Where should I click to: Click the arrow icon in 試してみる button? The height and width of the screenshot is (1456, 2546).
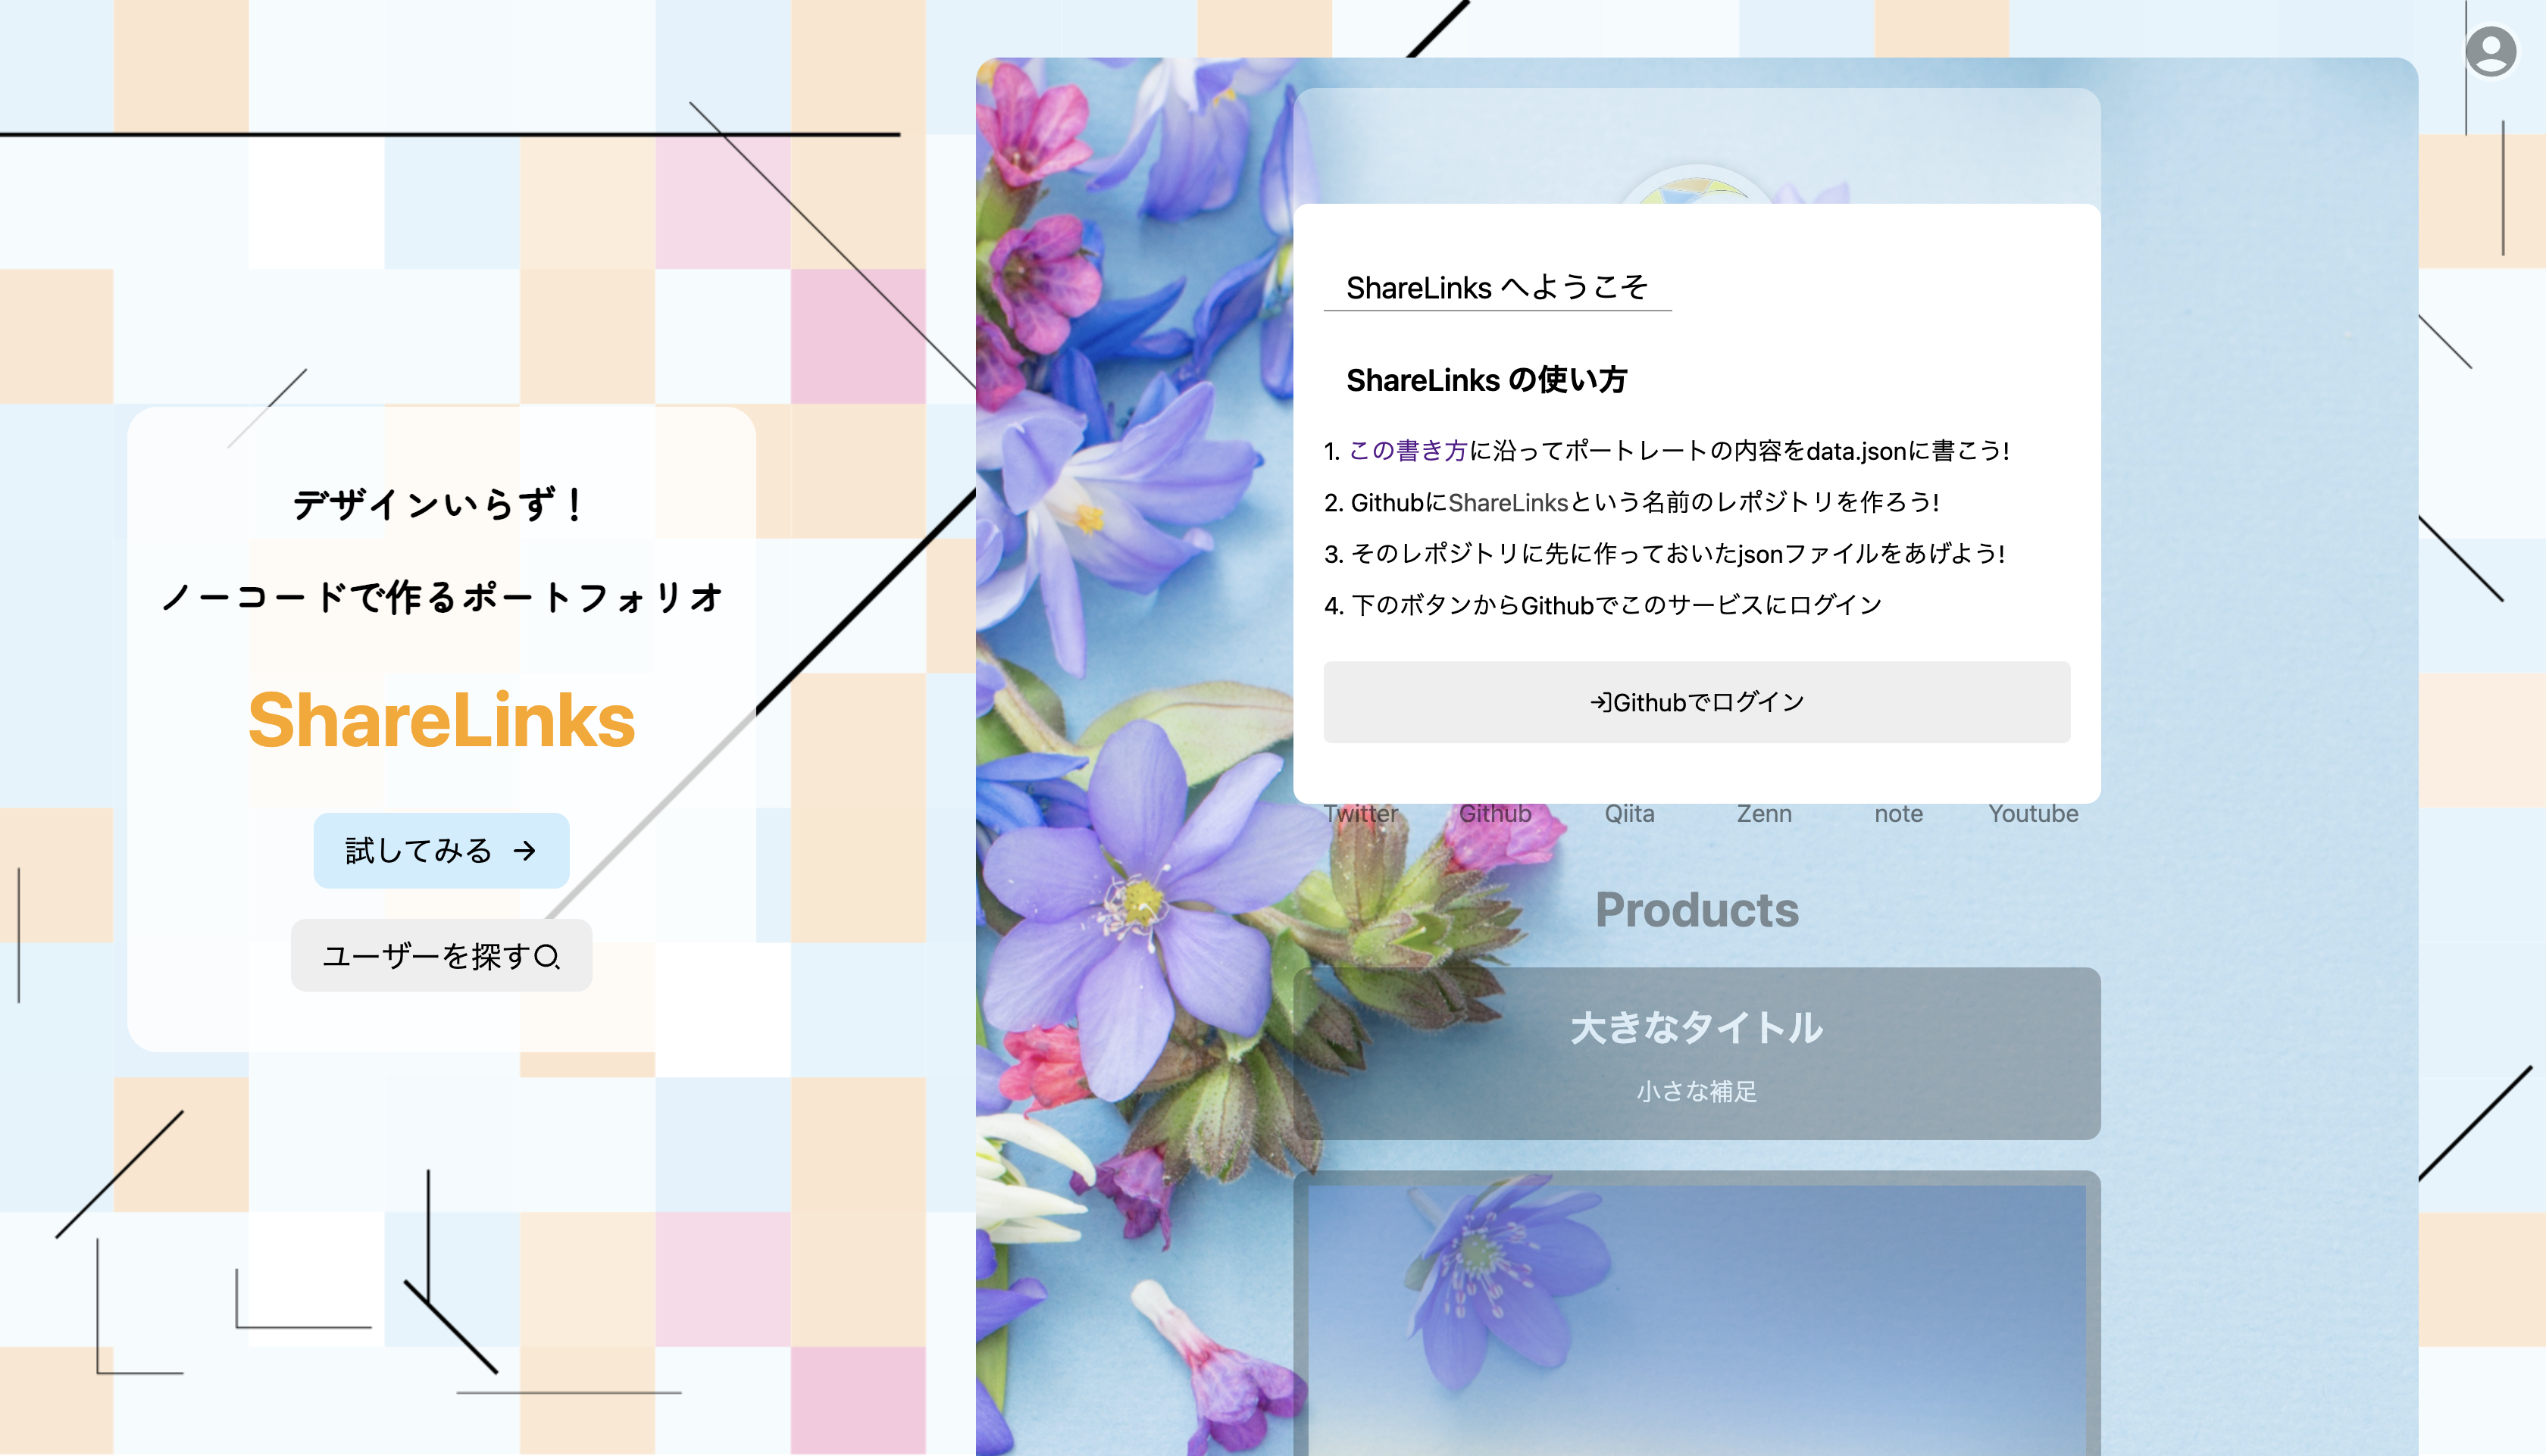(x=524, y=851)
